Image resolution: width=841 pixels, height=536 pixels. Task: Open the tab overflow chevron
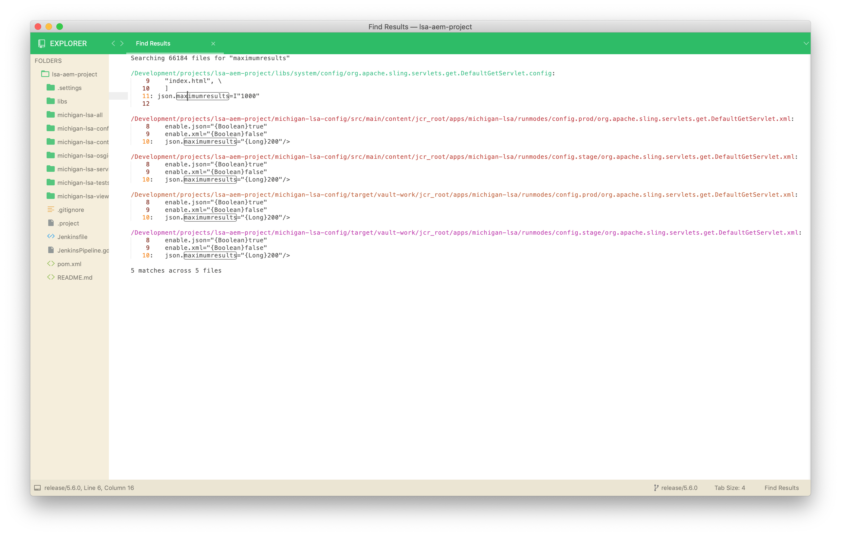click(x=806, y=43)
